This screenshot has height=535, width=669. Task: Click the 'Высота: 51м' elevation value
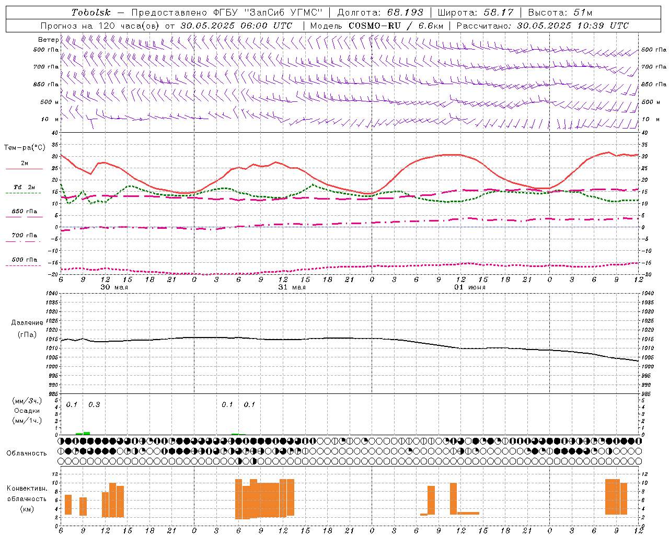(560, 13)
